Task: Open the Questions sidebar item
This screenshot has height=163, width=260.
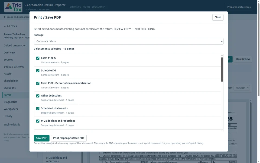Action: (10, 88)
